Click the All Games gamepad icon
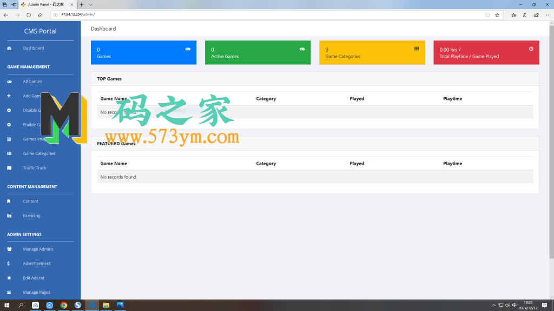 click(9, 82)
